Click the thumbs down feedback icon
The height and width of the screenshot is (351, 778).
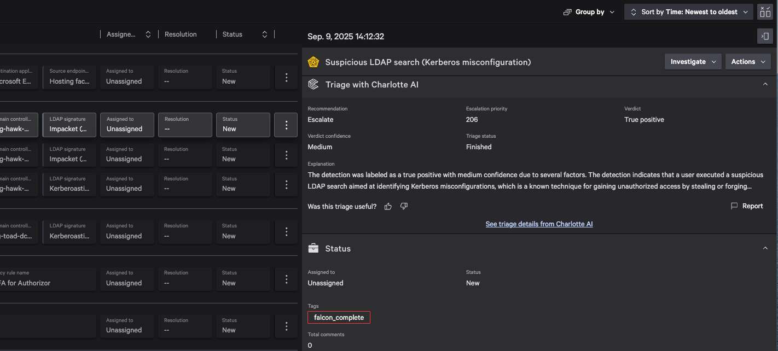(x=404, y=206)
